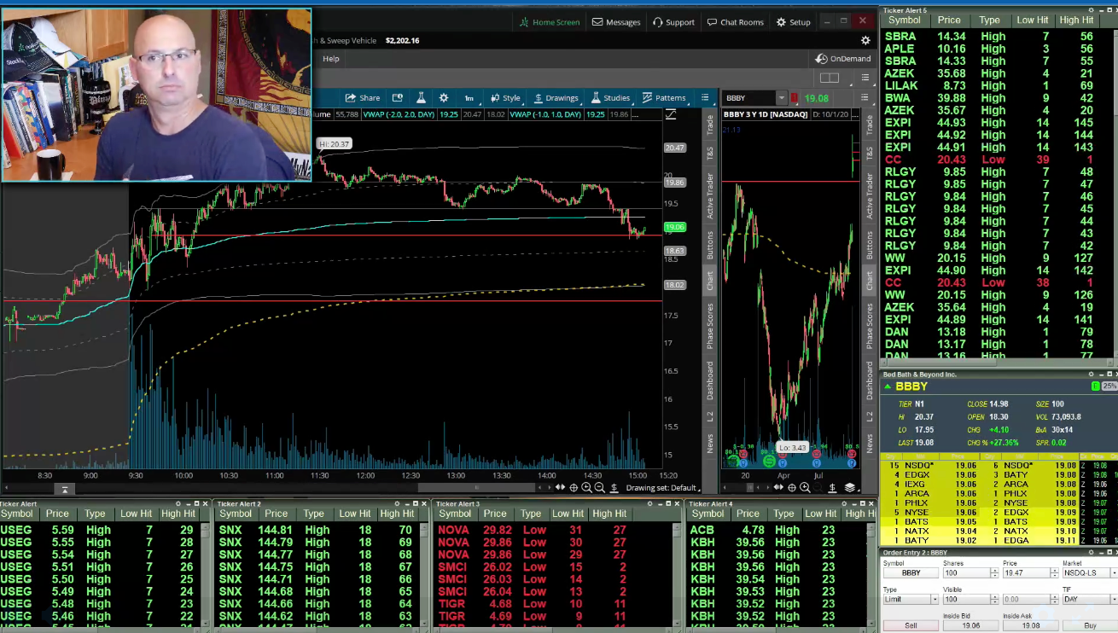Open the L2 side tab on right chart
Screen dimensions: 1118x633
click(870, 415)
